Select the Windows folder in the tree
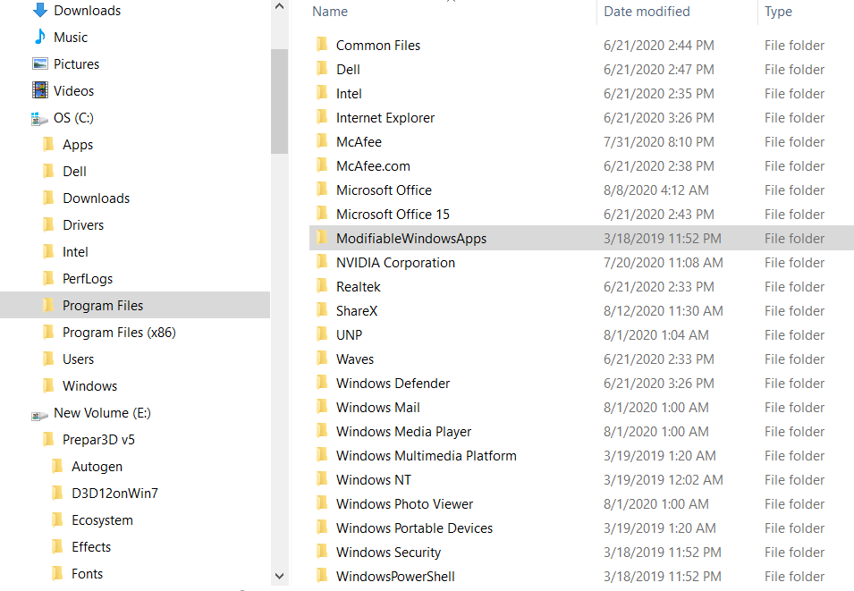 pyautogui.click(x=89, y=385)
